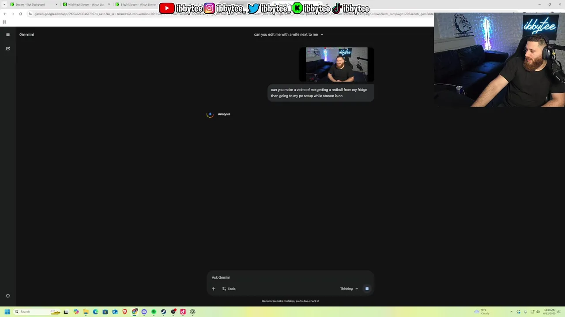Open Microsoft Store from the taskbar
Image resolution: width=565 pixels, height=317 pixels.
coord(105,312)
